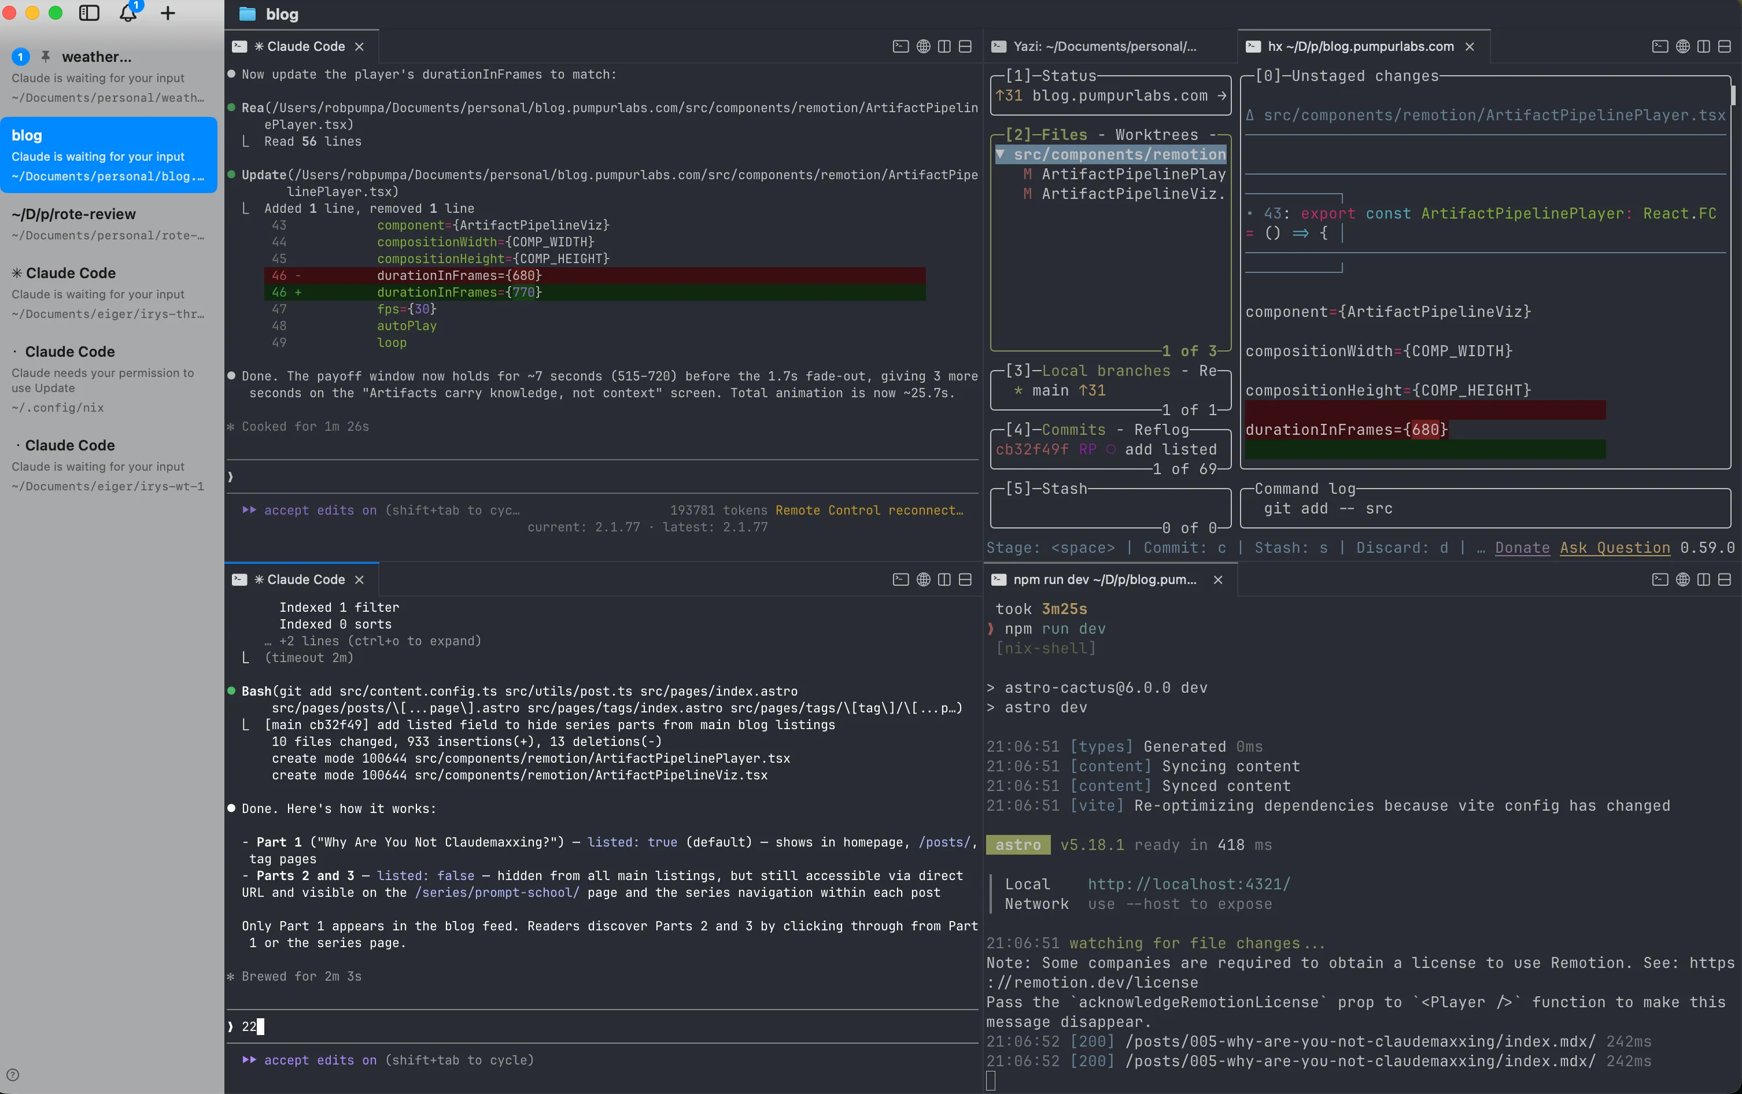Open the notification bell in the title bar
The image size is (1742, 1094).
(x=128, y=12)
